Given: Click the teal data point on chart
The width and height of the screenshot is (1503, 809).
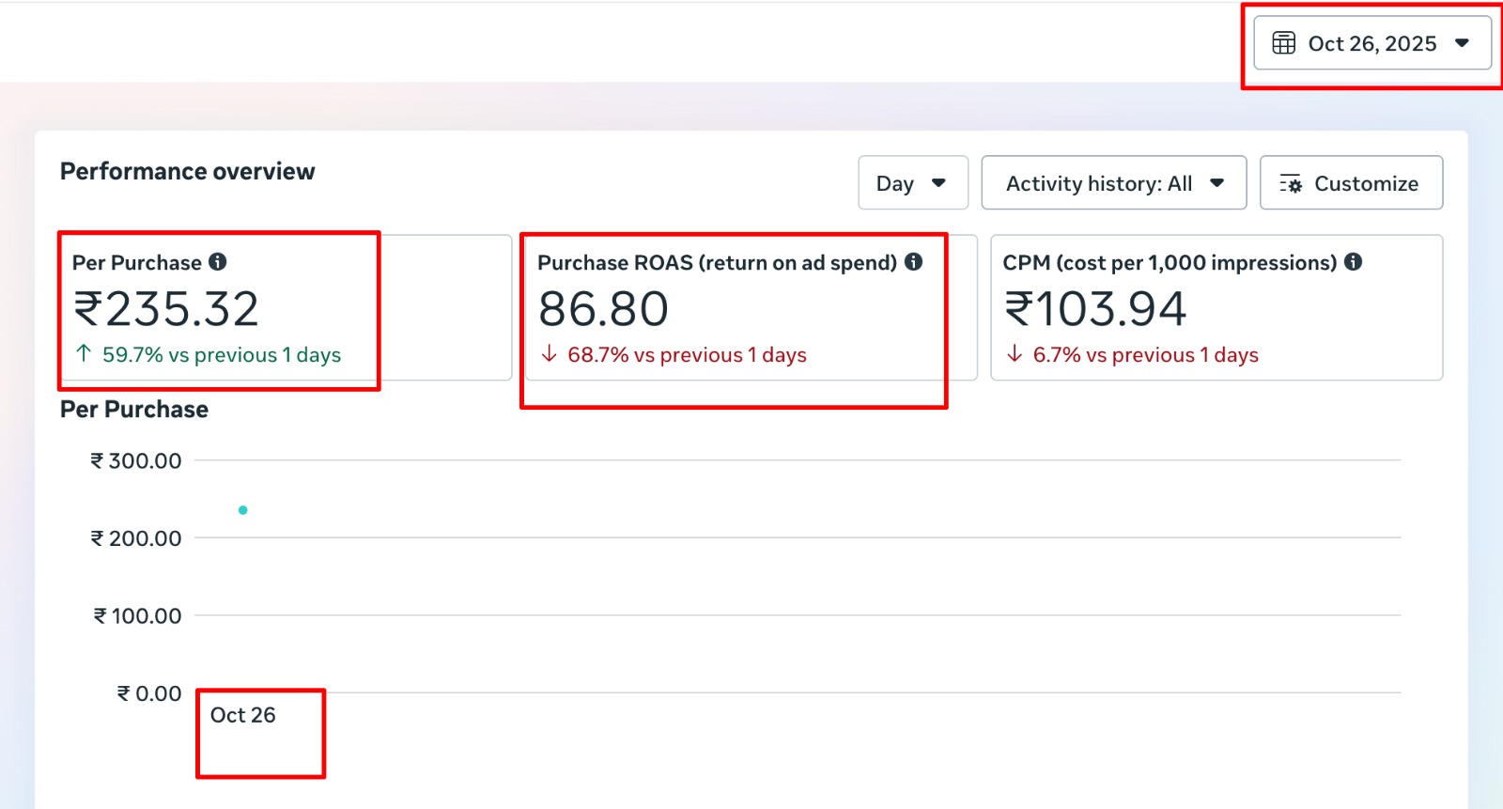Looking at the screenshot, I should click(243, 510).
